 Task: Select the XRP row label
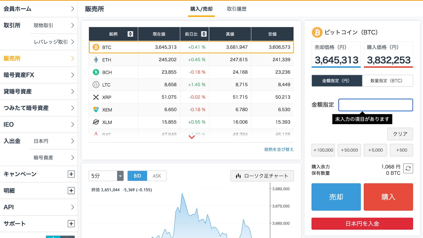coord(107,97)
